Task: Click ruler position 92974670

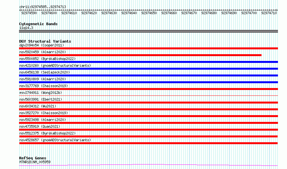Action: pos(189,13)
